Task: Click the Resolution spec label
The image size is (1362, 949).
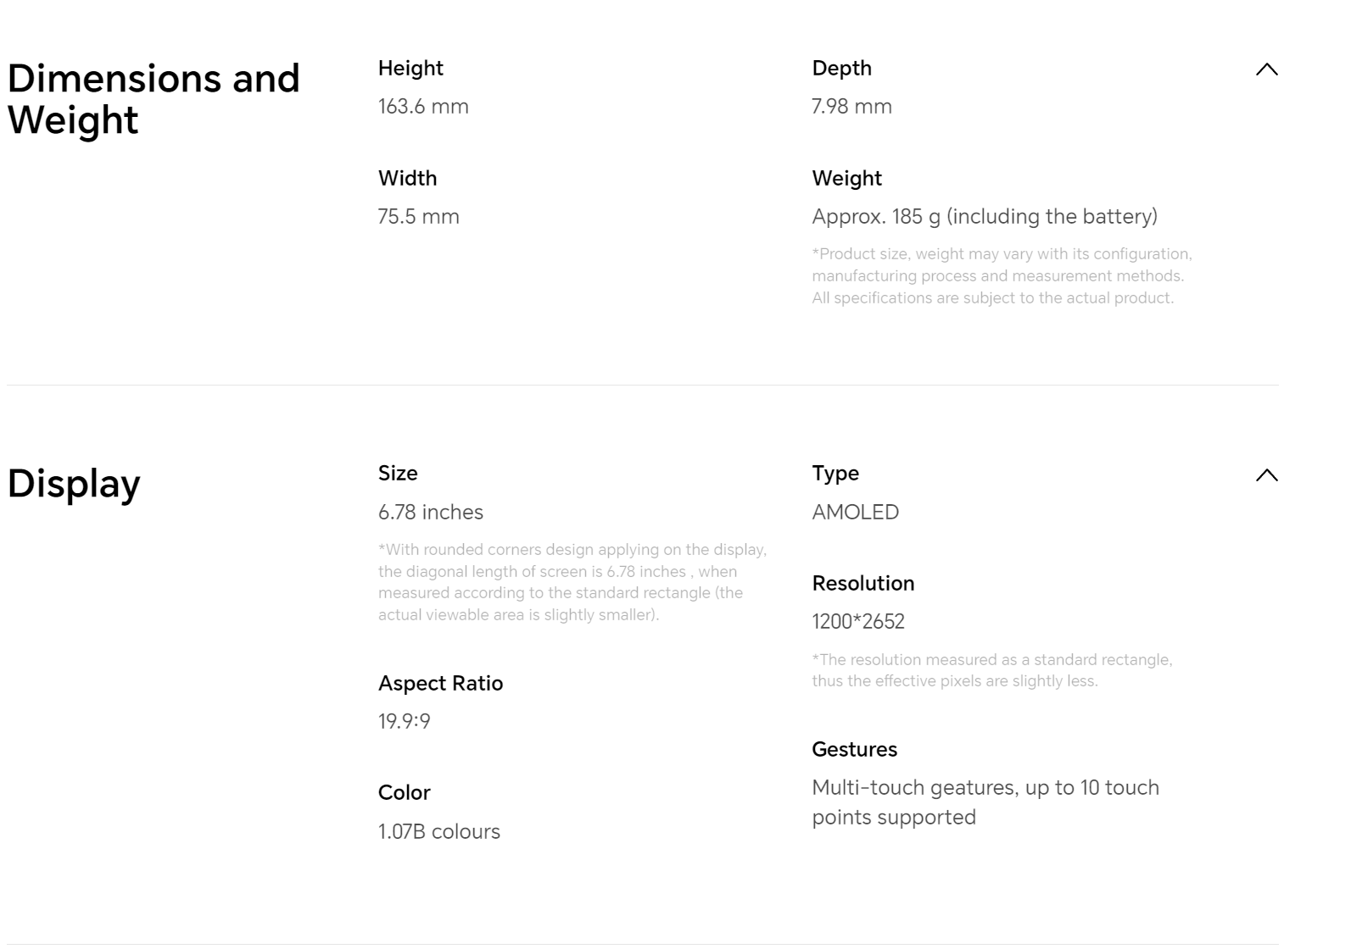Action: tap(862, 583)
